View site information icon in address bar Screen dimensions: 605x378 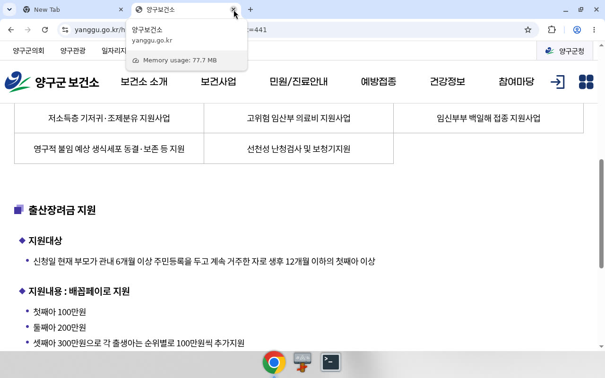[x=65, y=30]
